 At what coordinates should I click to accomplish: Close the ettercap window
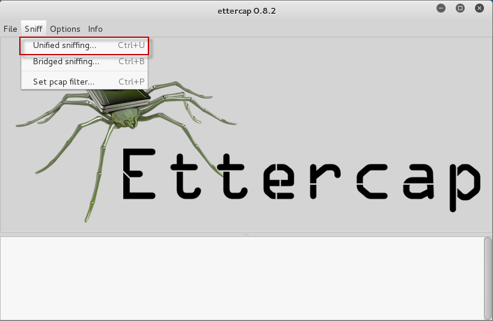479,8
